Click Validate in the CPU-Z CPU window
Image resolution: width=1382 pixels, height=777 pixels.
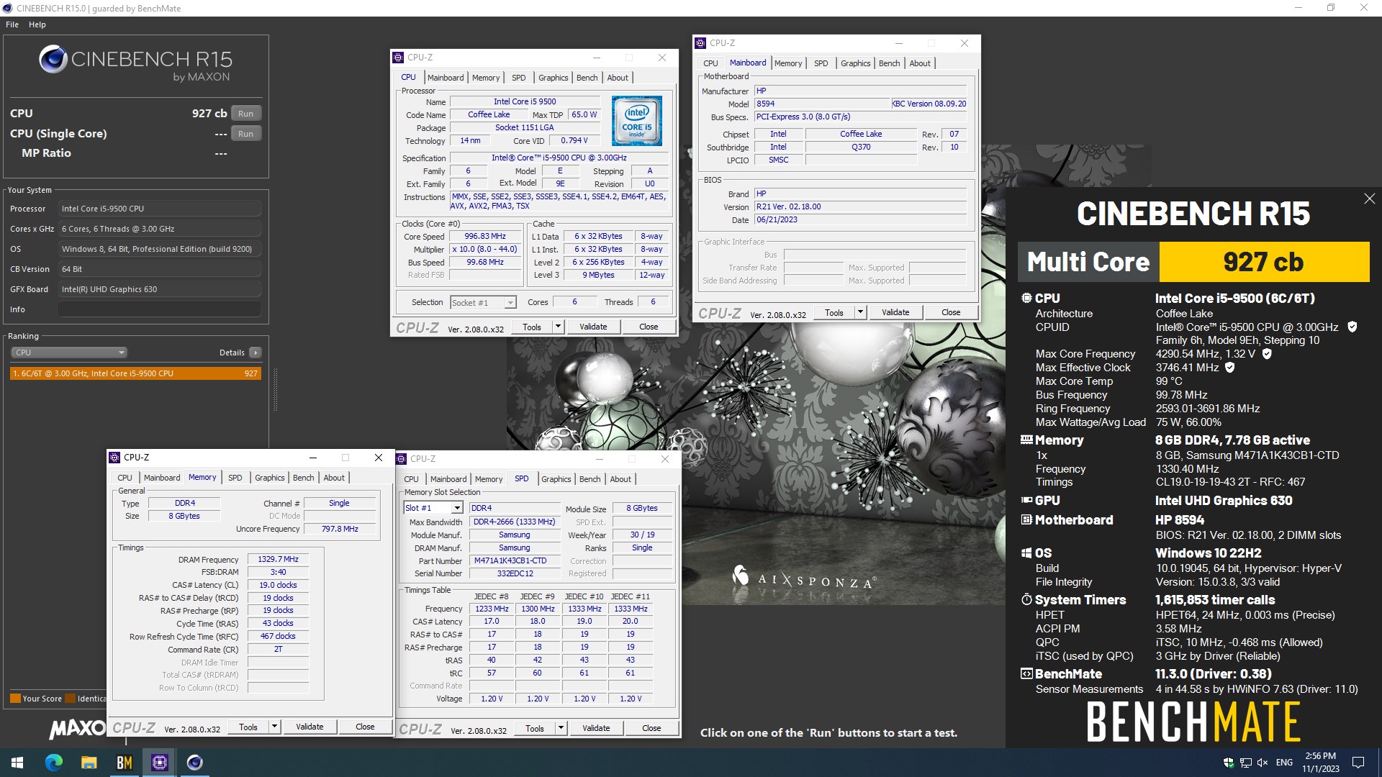pos(593,327)
